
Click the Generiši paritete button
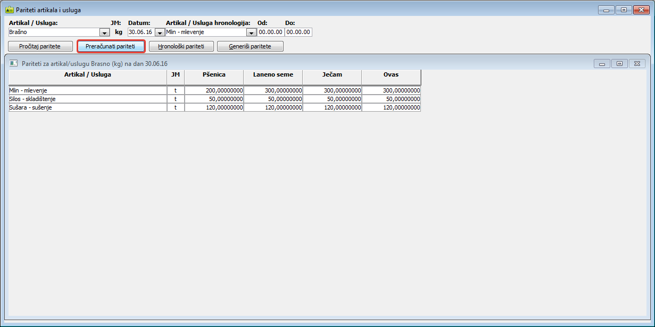click(250, 46)
